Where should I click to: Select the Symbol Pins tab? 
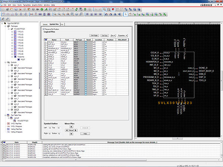point(54,24)
